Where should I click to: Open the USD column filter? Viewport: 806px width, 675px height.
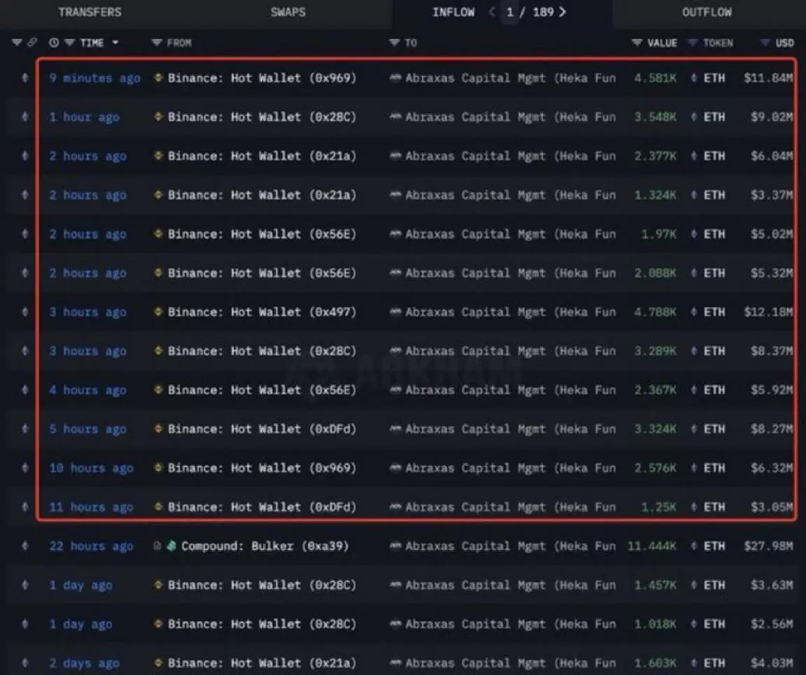point(765,43)
